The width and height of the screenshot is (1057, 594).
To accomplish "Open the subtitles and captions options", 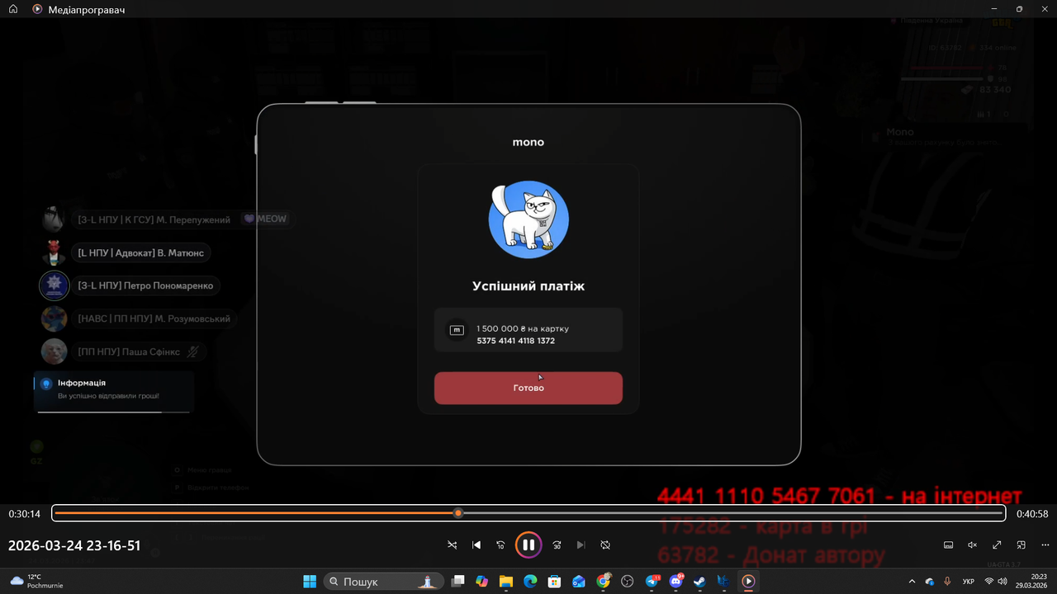I will [949, 545].
